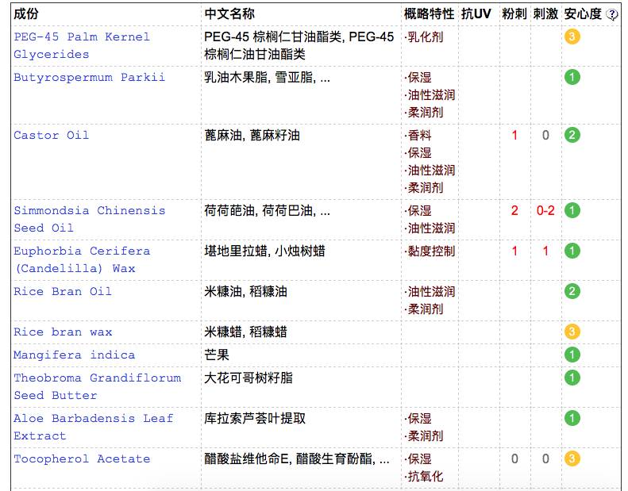Click the 抗UV column header
The image size is (628, 491).
[476, 14]
